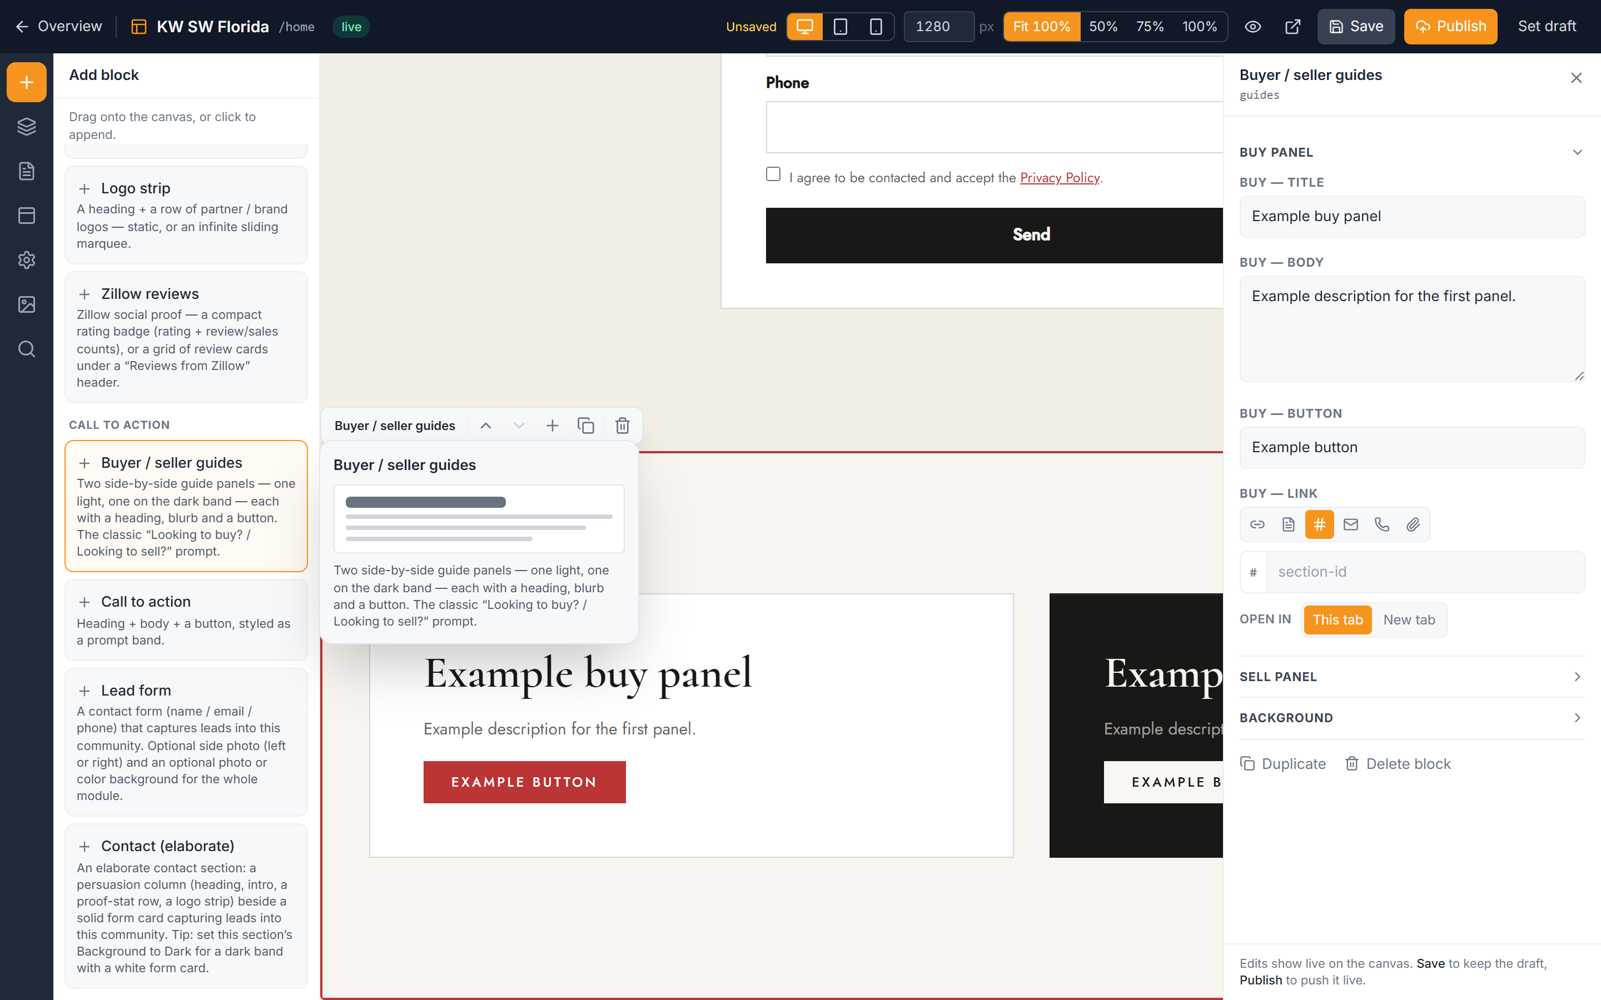Click the Buy — Title input field

coord(1412,216)
